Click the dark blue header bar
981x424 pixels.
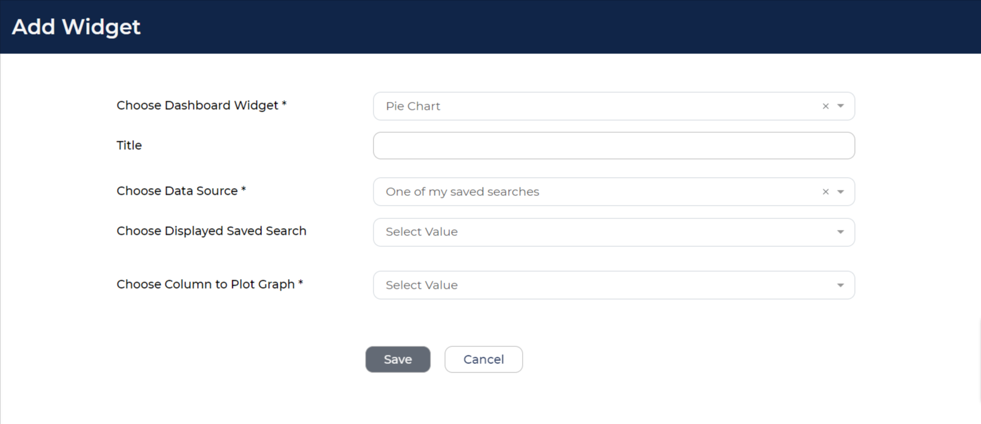(x=490, y=27)
